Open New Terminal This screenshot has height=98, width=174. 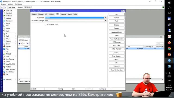coord(10,59)
